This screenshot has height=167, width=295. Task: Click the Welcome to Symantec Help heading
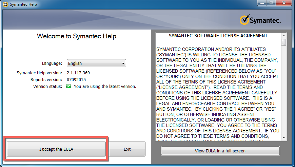click(77, 36)
